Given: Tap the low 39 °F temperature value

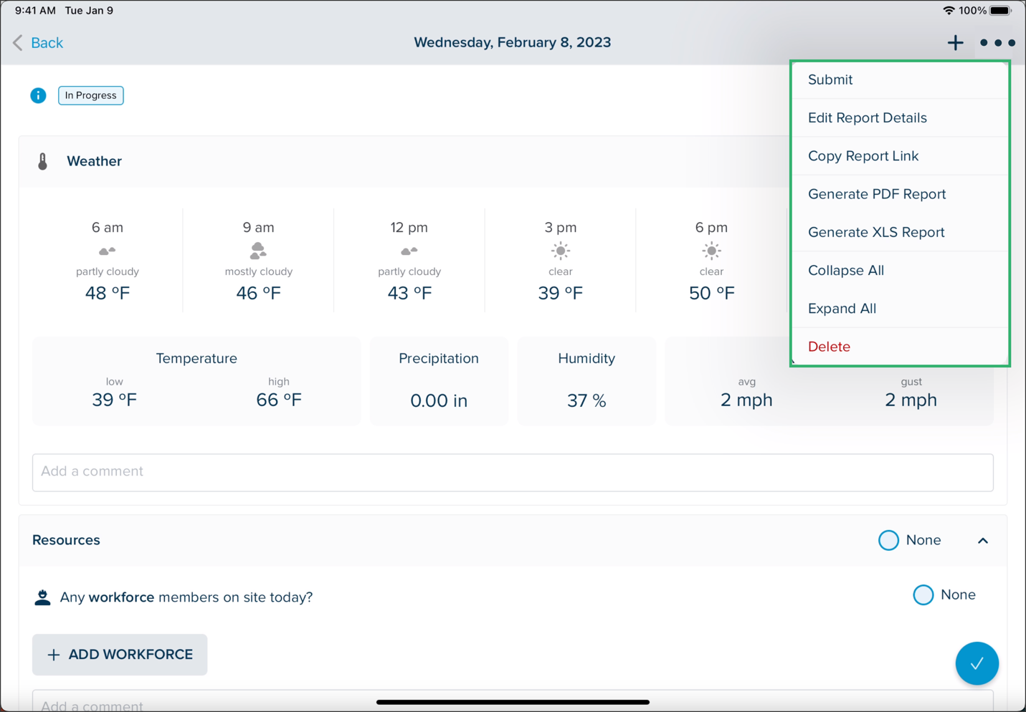Looking at the screenshot, I should click(114, 400).
